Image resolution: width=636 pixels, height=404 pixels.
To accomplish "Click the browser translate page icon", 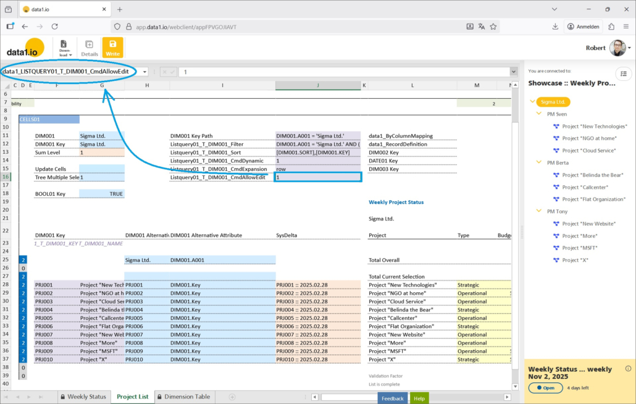I will pos(482,27).
